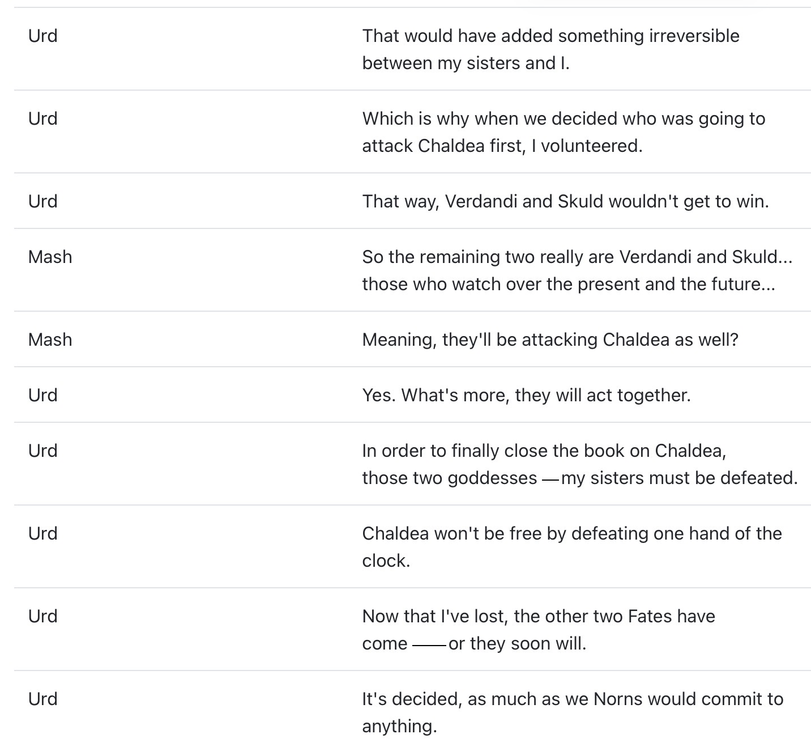
Task: Select the 'attack Chaldea first, I volunteered' line
Action: (564, 132)
